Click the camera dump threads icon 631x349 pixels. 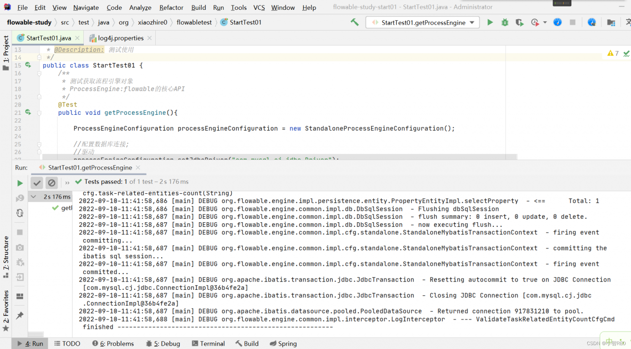click(x=20, y=247)
